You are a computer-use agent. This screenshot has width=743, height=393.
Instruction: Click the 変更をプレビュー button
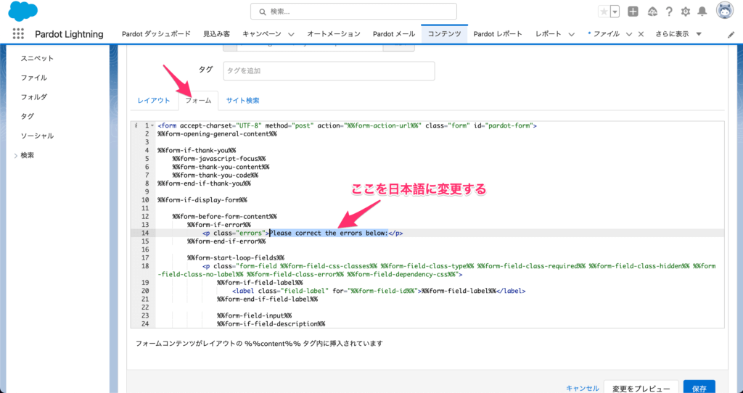[x=641, y=387]
